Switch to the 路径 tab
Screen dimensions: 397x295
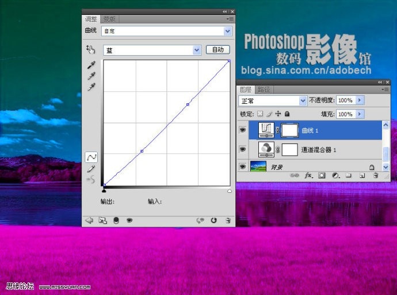tap(264, 90)
